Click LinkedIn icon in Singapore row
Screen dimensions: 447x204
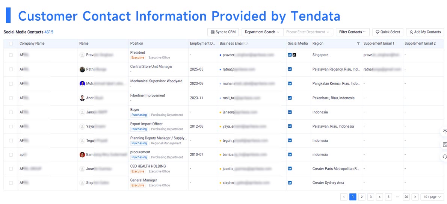pos(290,55)
